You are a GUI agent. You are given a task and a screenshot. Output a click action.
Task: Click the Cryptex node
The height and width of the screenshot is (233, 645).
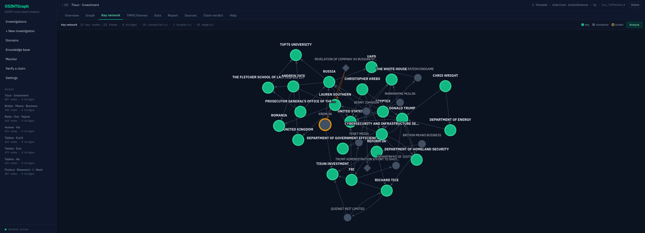click(x=383, y=112)
